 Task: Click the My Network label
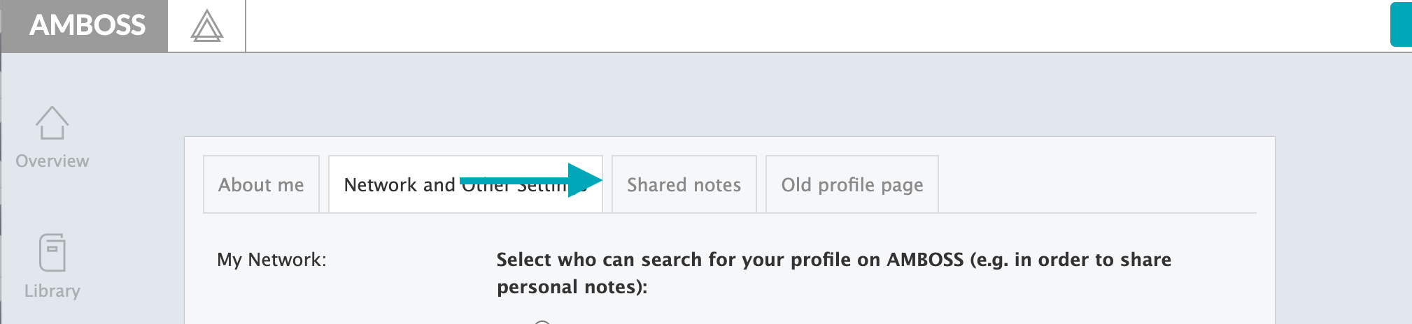coord(271,260)
